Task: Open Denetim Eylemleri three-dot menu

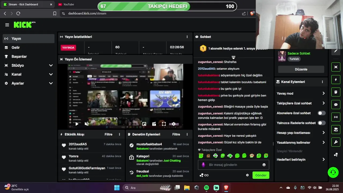Action: (187, 134)
